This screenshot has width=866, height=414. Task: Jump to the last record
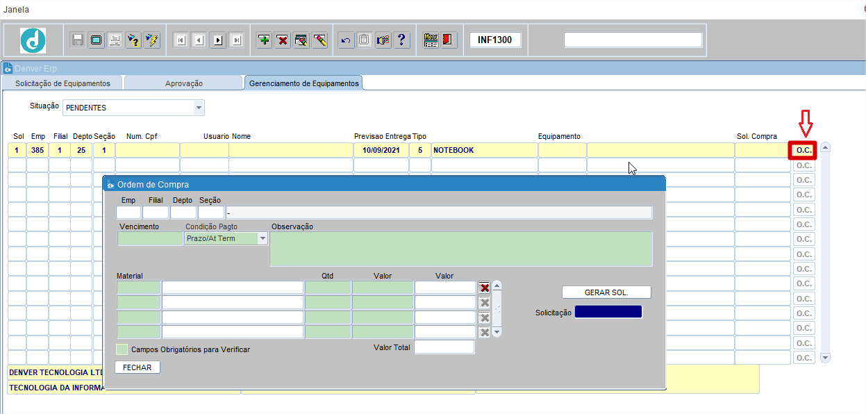[x=237, y=40]
